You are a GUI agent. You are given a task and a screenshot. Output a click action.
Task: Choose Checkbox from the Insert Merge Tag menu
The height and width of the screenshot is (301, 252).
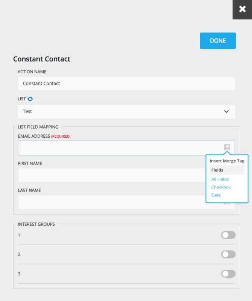point(221,187)
